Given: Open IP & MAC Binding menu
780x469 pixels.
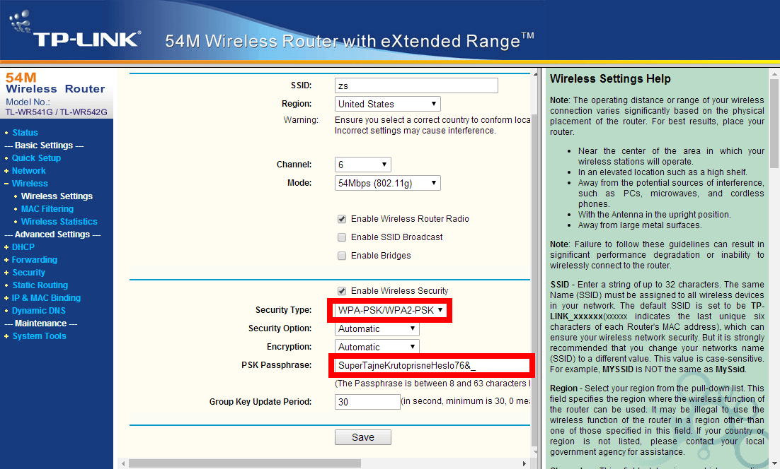Looking at the screenshot, I should point(46,298).
